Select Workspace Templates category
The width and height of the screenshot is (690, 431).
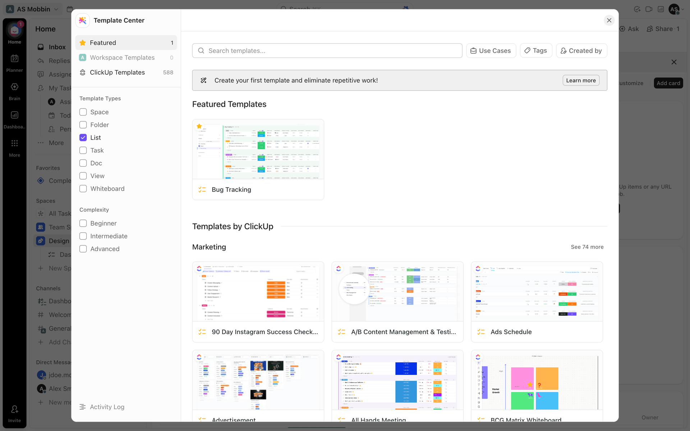tap(126, 57)
